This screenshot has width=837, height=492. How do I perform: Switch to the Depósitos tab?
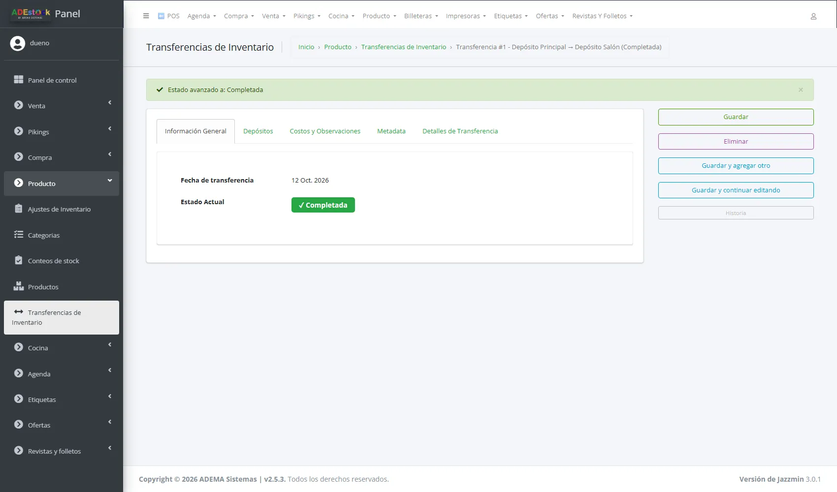(x=258, y=131)
